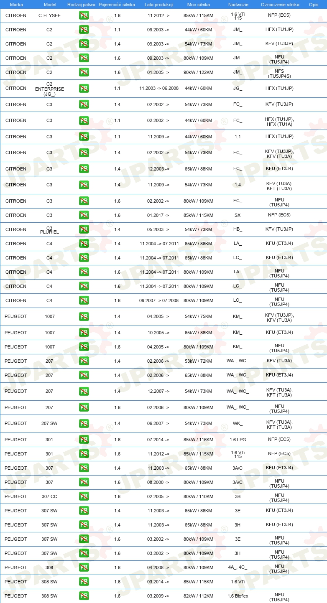Select the '06.2007 ->' production date cell
Screen dimensions: 327x603
coord(158,423)
